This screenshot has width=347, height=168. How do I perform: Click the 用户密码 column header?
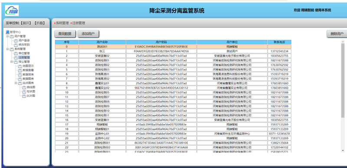[x=161, y=42]
